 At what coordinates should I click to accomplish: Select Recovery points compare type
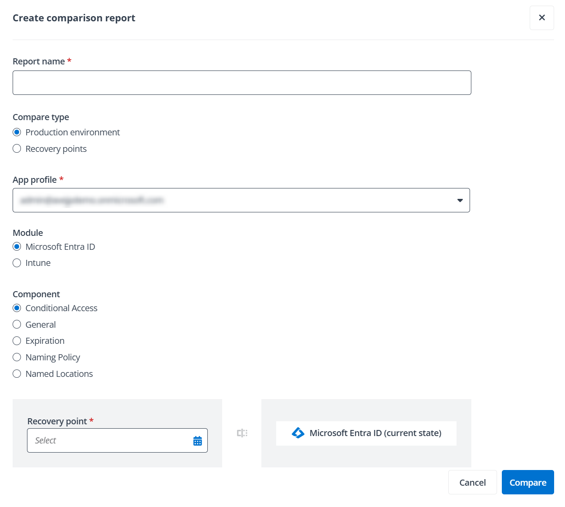17,148
